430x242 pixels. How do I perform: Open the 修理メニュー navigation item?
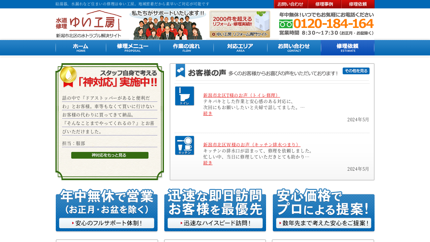click(x=133, y=48)
